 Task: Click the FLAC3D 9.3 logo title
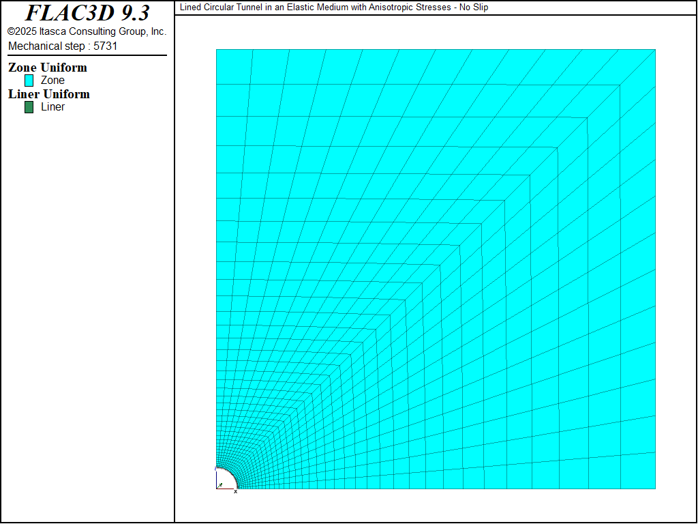tap(87, 13)
